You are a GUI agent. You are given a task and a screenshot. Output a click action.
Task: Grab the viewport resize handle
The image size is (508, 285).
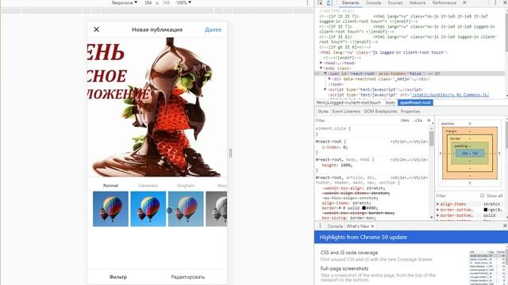click(x=231, y=153)
